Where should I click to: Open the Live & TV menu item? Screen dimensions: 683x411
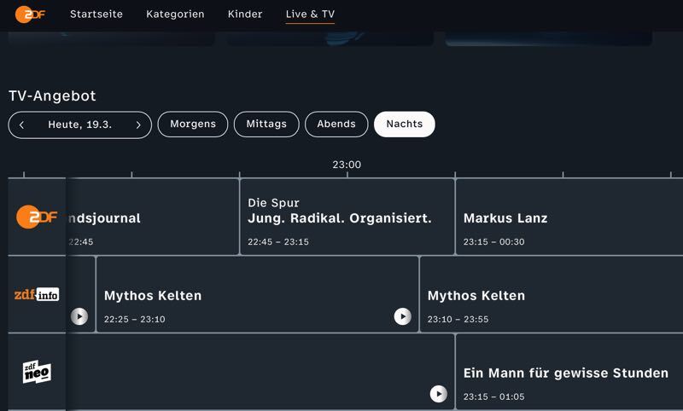click(310, 14)
